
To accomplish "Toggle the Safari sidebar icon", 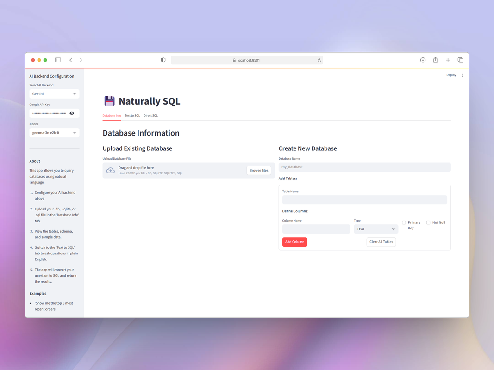I will tap(58, 60).
